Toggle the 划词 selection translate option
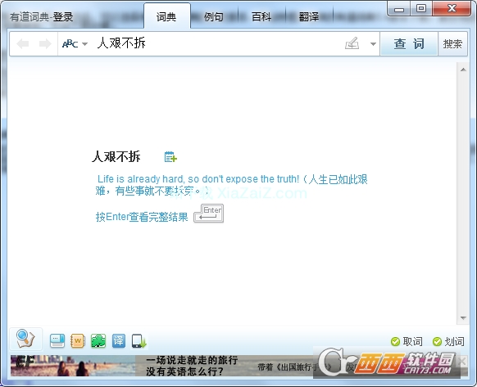 click(x=448, y=342)
